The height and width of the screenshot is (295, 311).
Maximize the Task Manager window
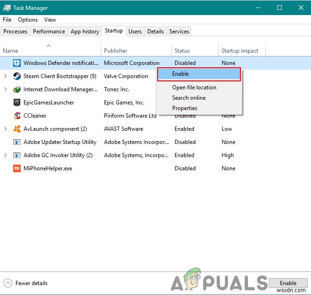pos(279,8)
